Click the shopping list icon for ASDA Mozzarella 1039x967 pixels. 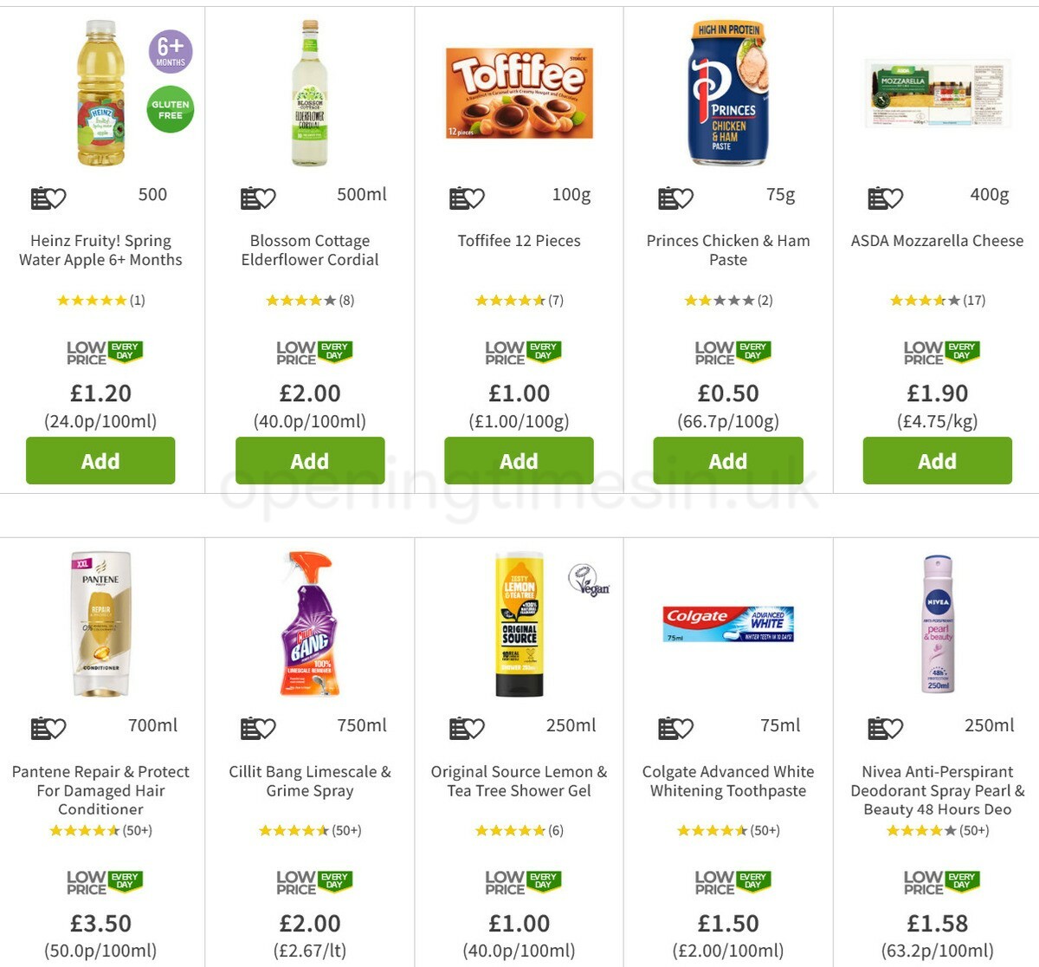877,197
